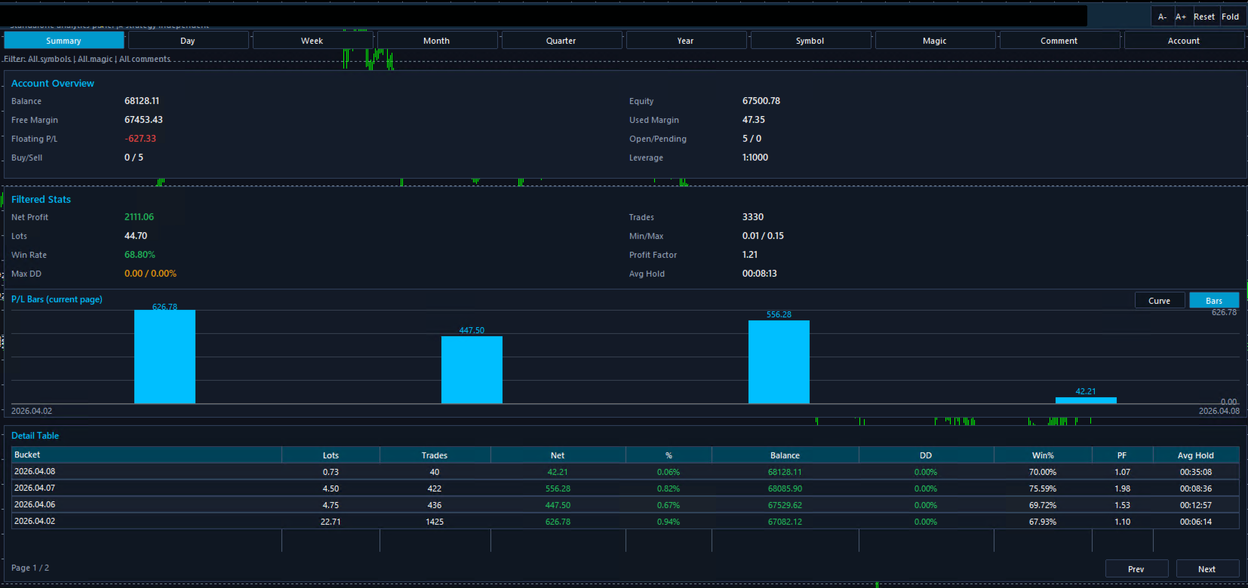The image size is (1248, 588).
Task: Click the Bucket column header
Action: pyautogui.click(x=146, y=455)
